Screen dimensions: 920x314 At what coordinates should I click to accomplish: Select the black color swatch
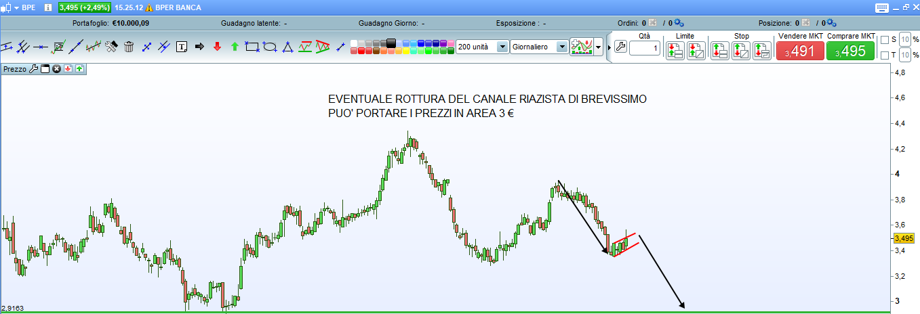pos(391,43)
